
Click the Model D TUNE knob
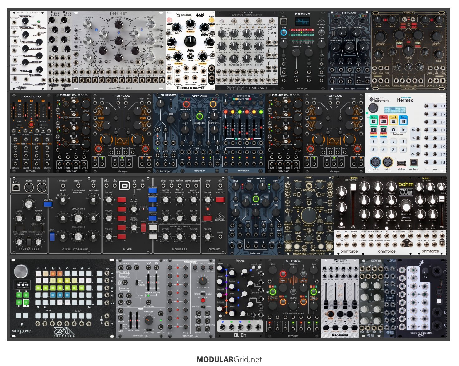coord(29,204)
